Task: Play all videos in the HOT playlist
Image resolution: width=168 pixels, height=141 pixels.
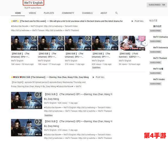Action: tap(138, 21)
